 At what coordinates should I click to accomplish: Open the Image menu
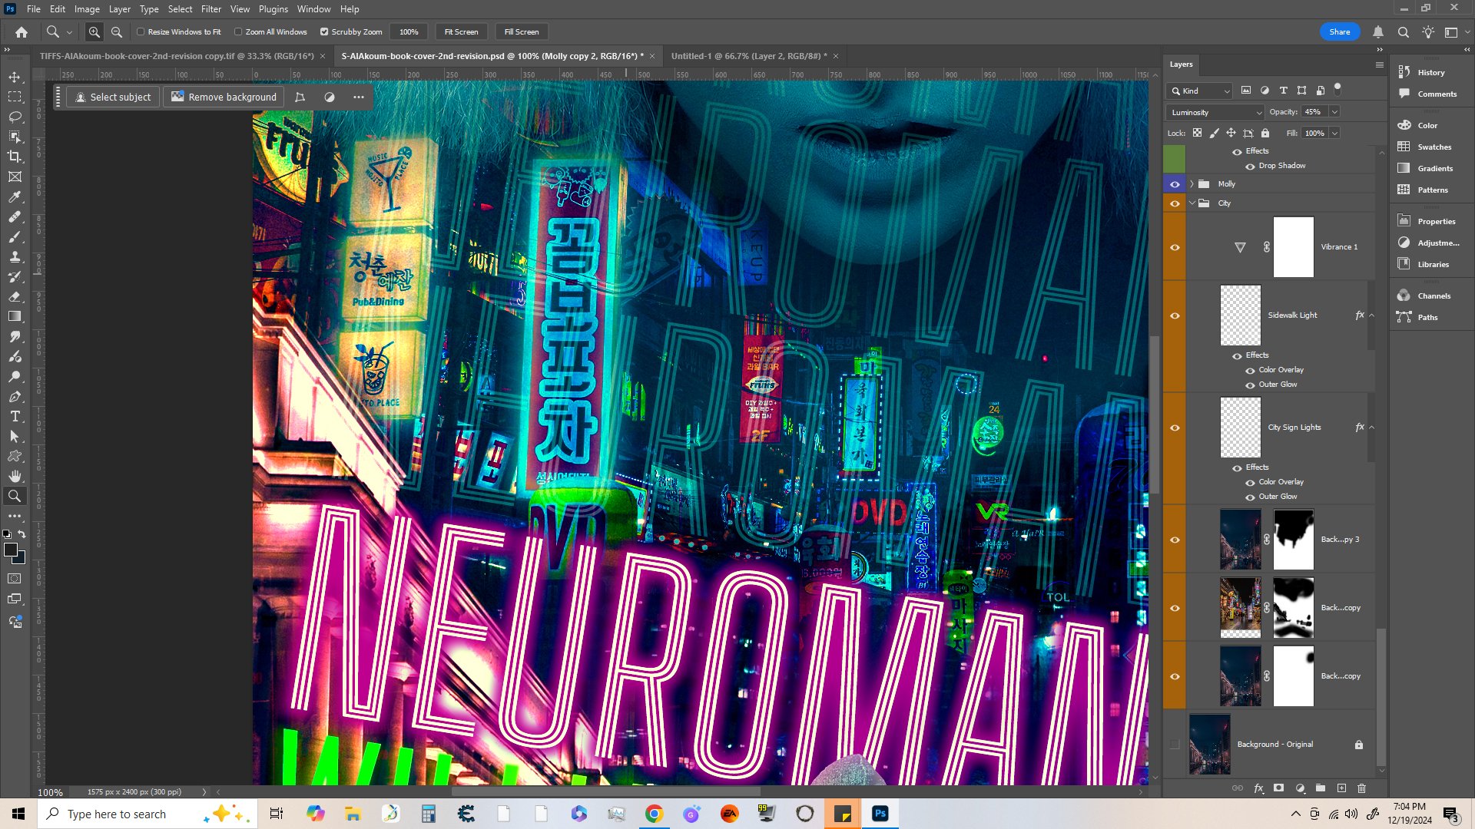pyautogui.click(x=87, y=9)
